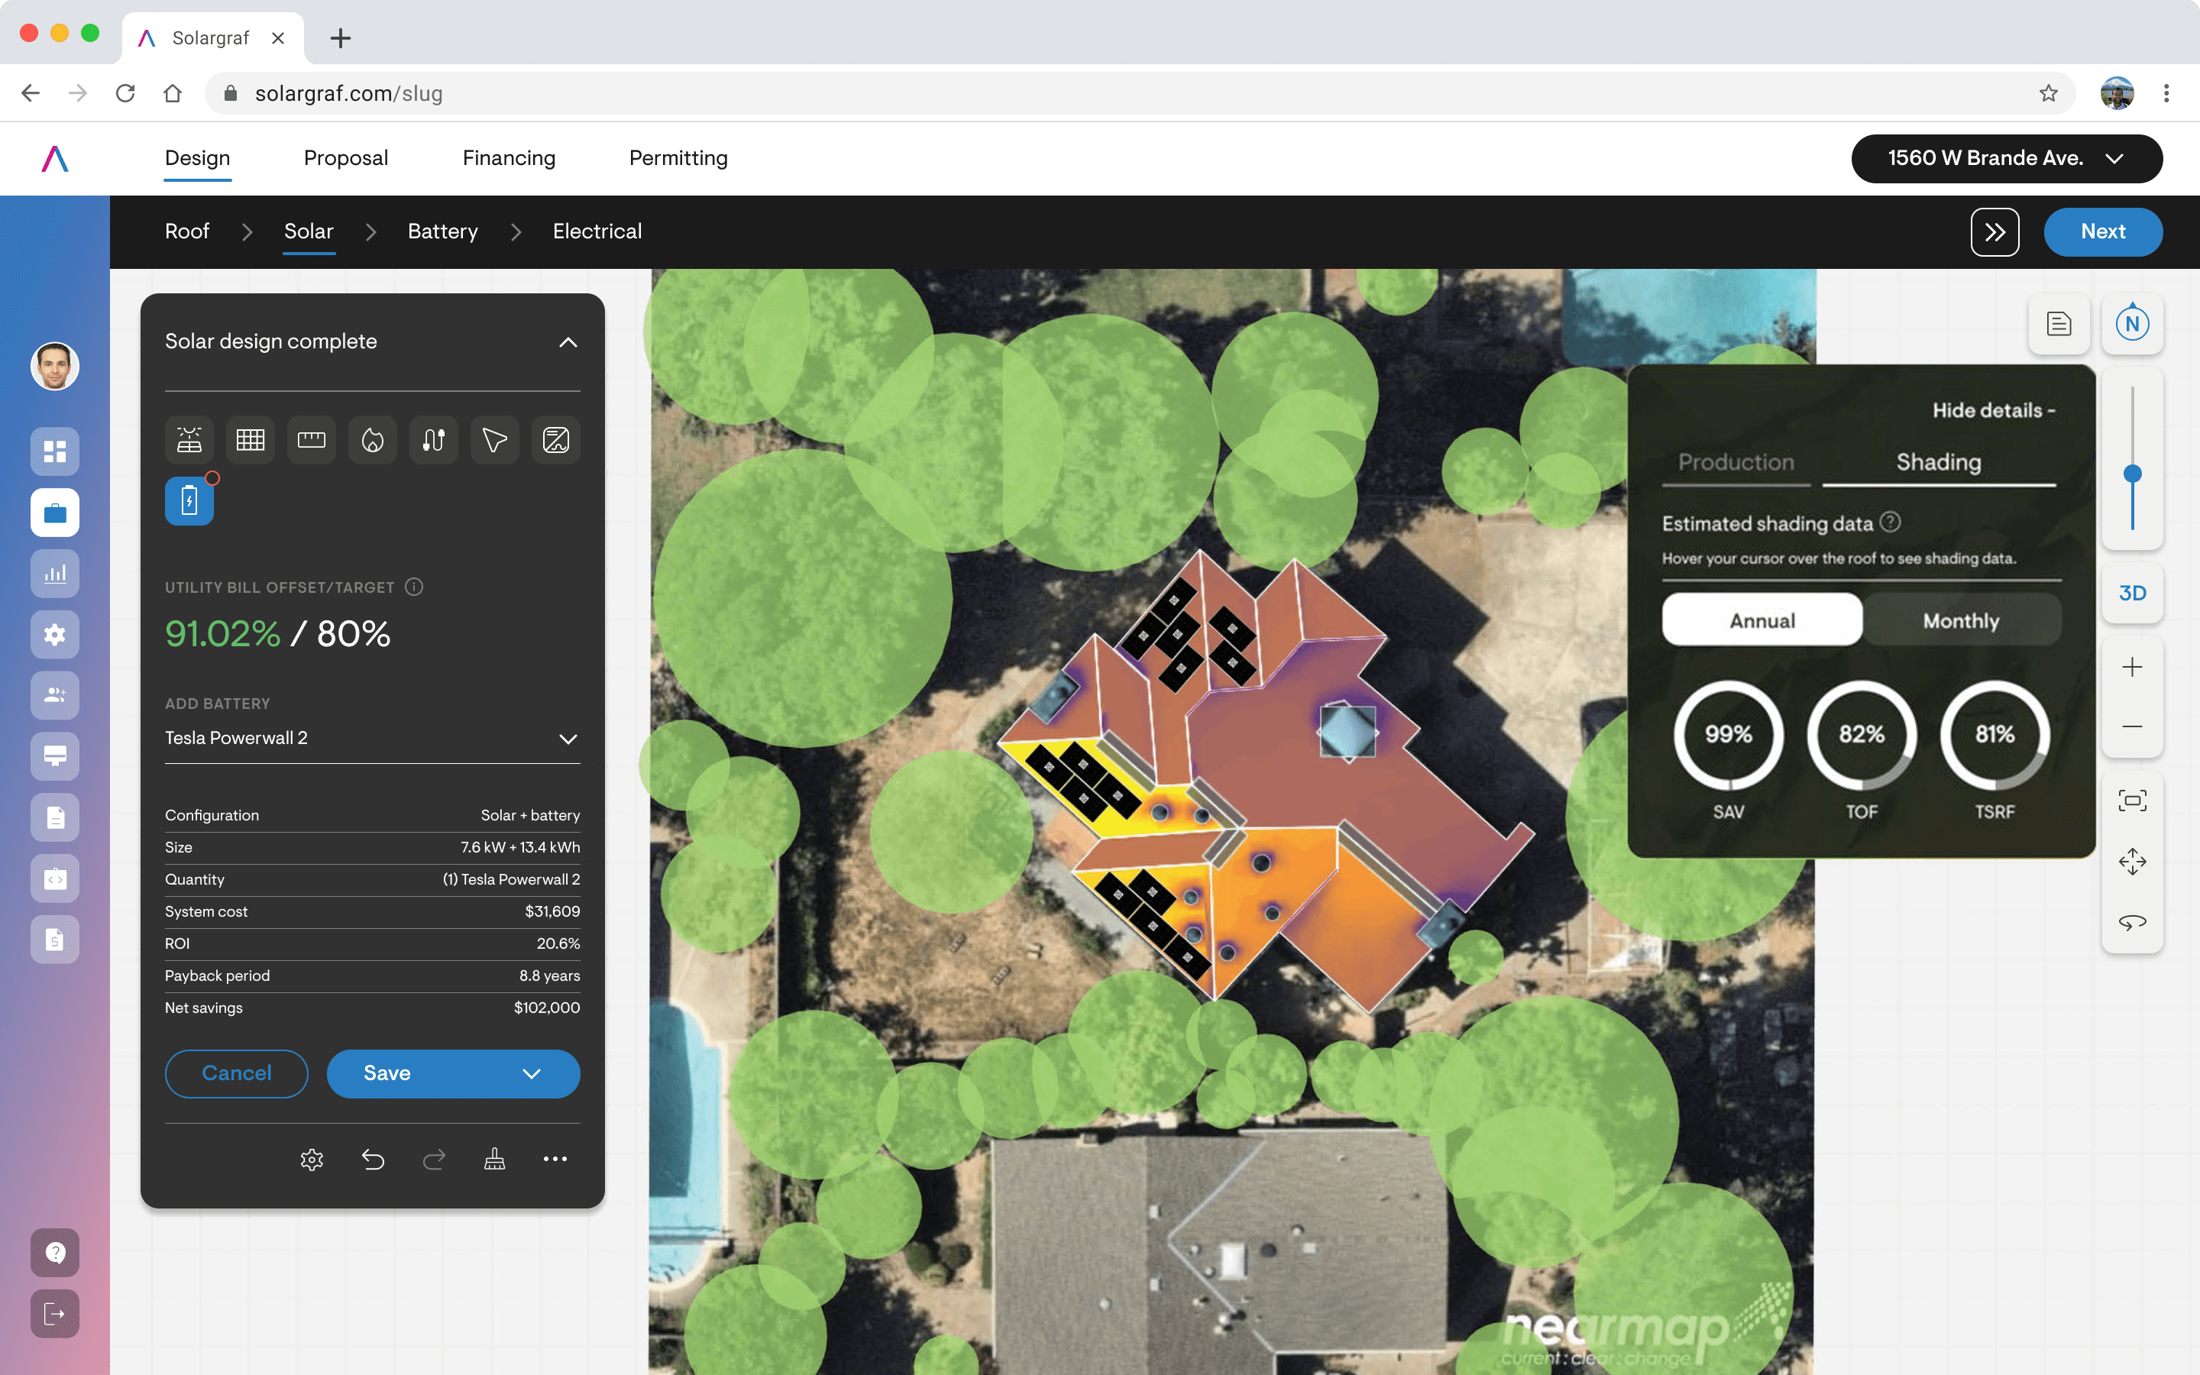Toggle the 3D view
Image resolution: width=2200 pixels, height=1375 pixels.
(x=2132, y=593)
